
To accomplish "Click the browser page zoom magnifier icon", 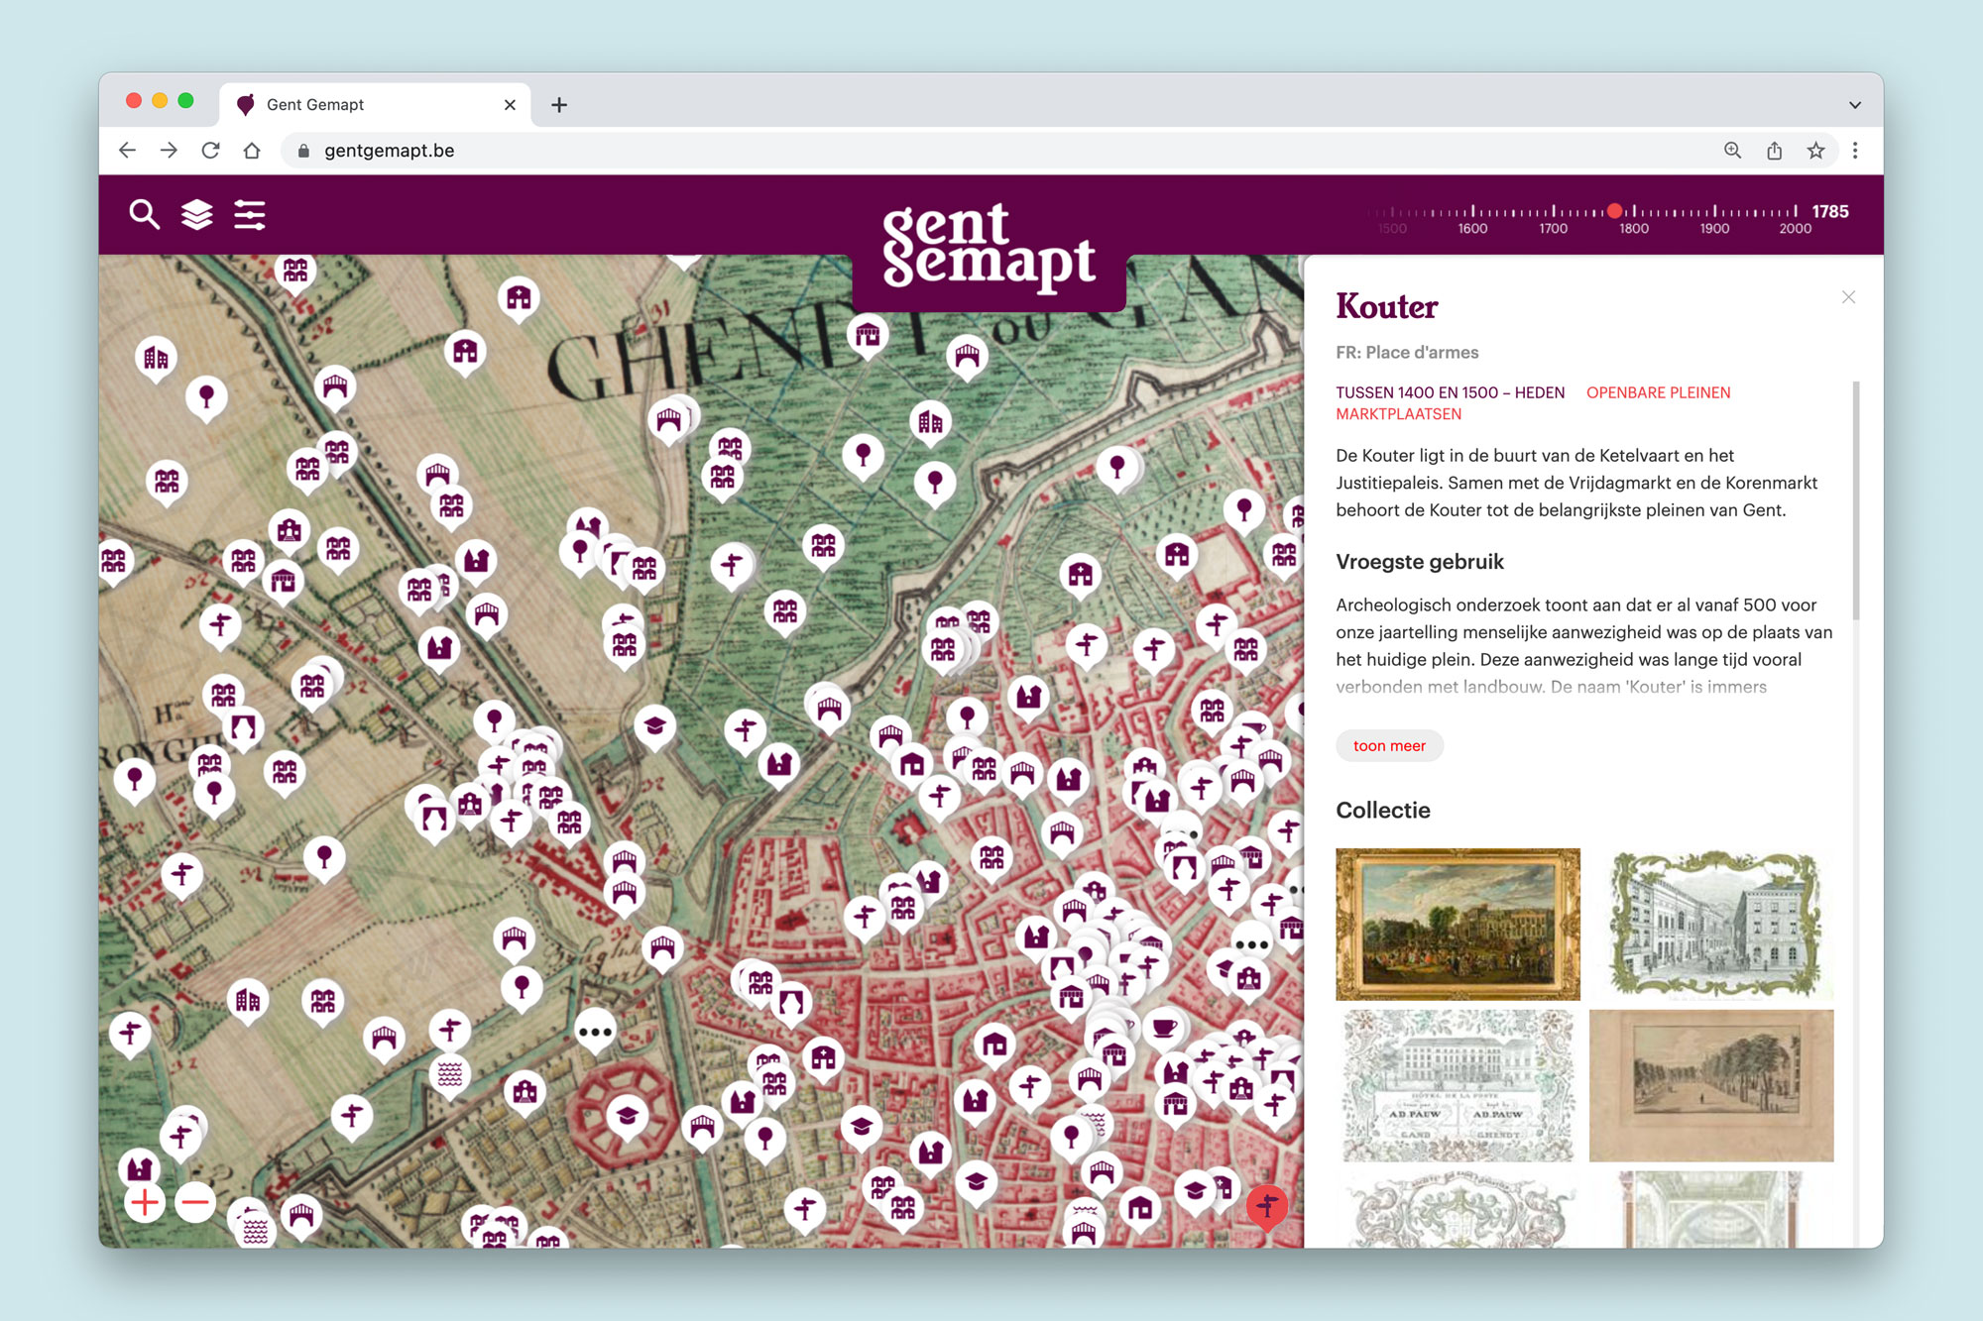I will tap(1732, 151).
